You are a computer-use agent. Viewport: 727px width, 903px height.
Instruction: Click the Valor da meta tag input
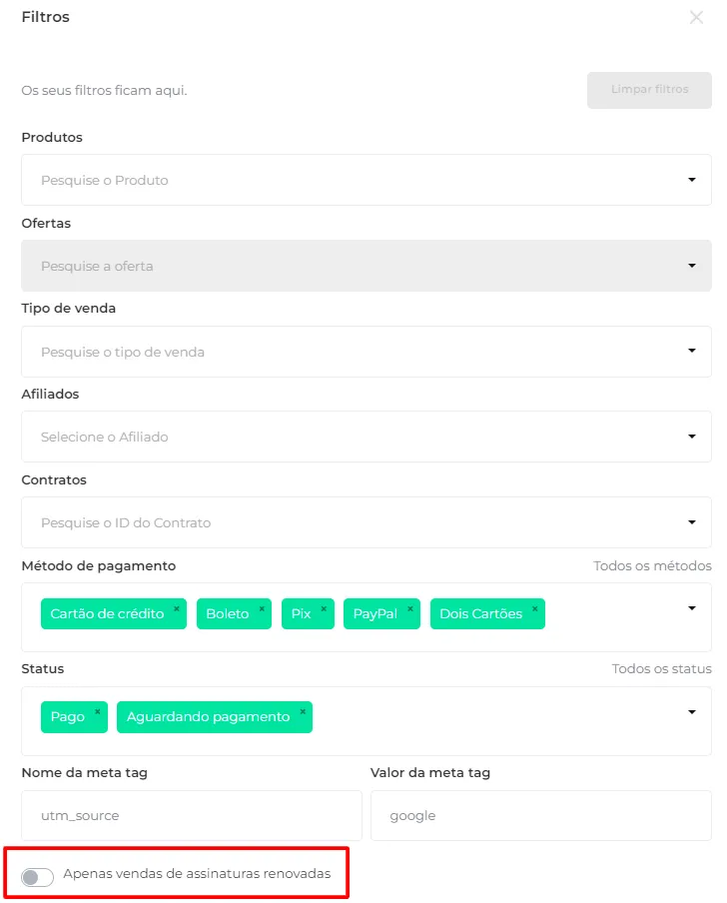pos(541,815)
